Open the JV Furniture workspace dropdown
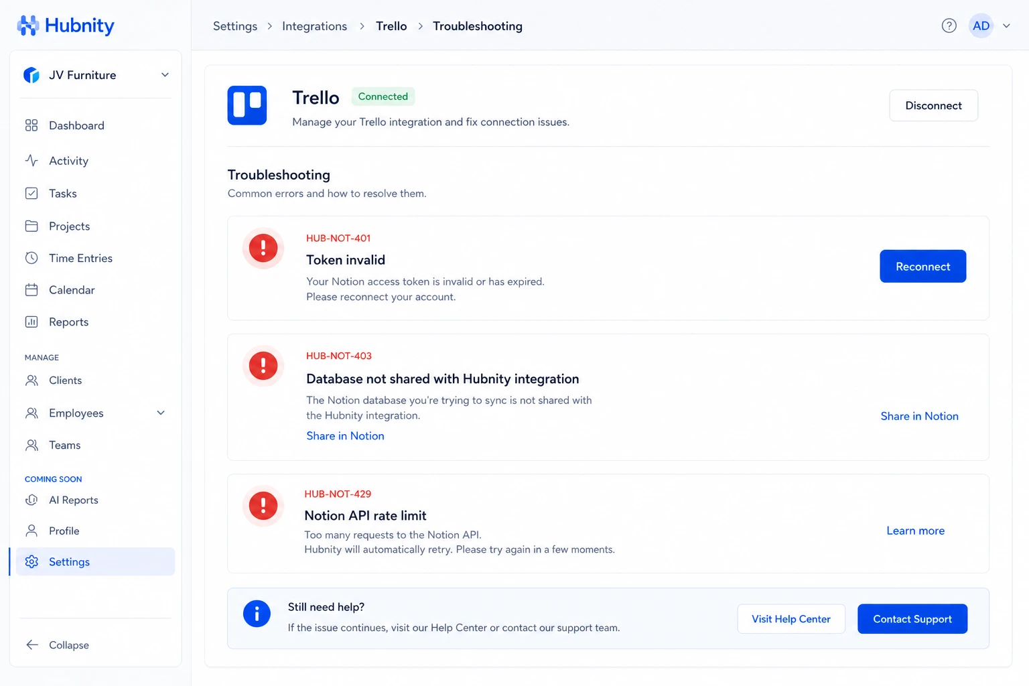Screen dimensions: 1029x686 tap(95, 75)
